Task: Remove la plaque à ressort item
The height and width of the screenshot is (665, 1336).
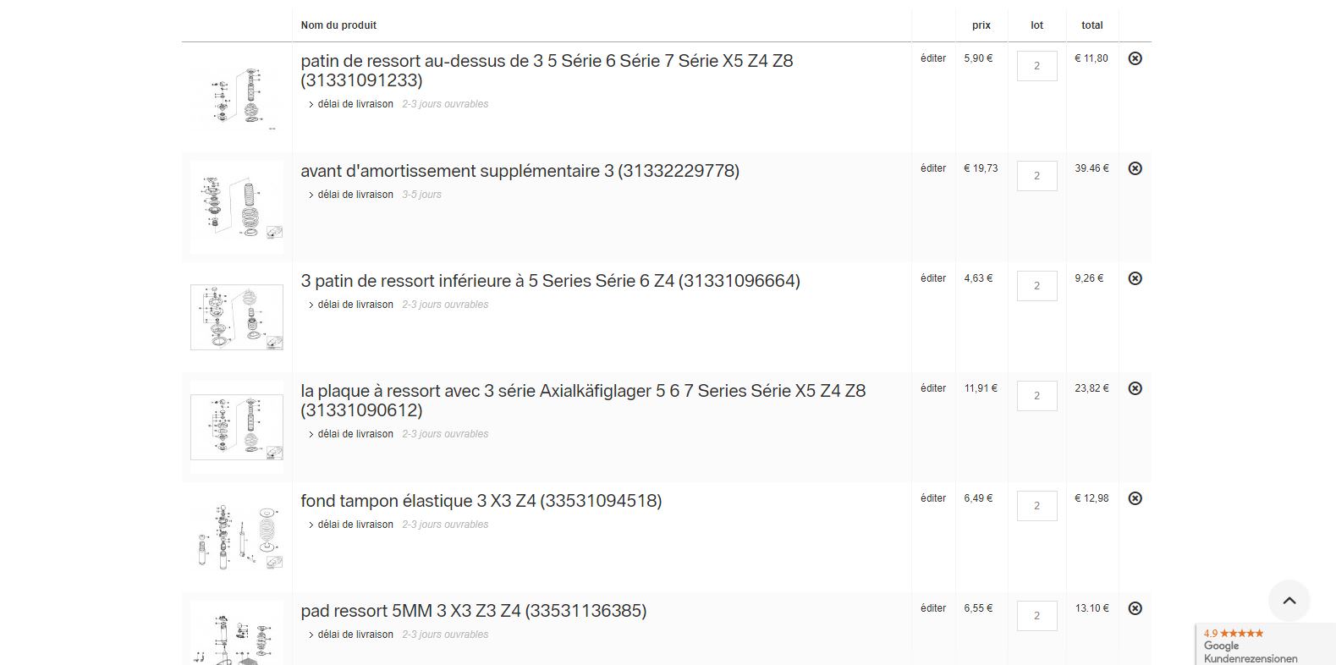Action: tap(1135, 388)
